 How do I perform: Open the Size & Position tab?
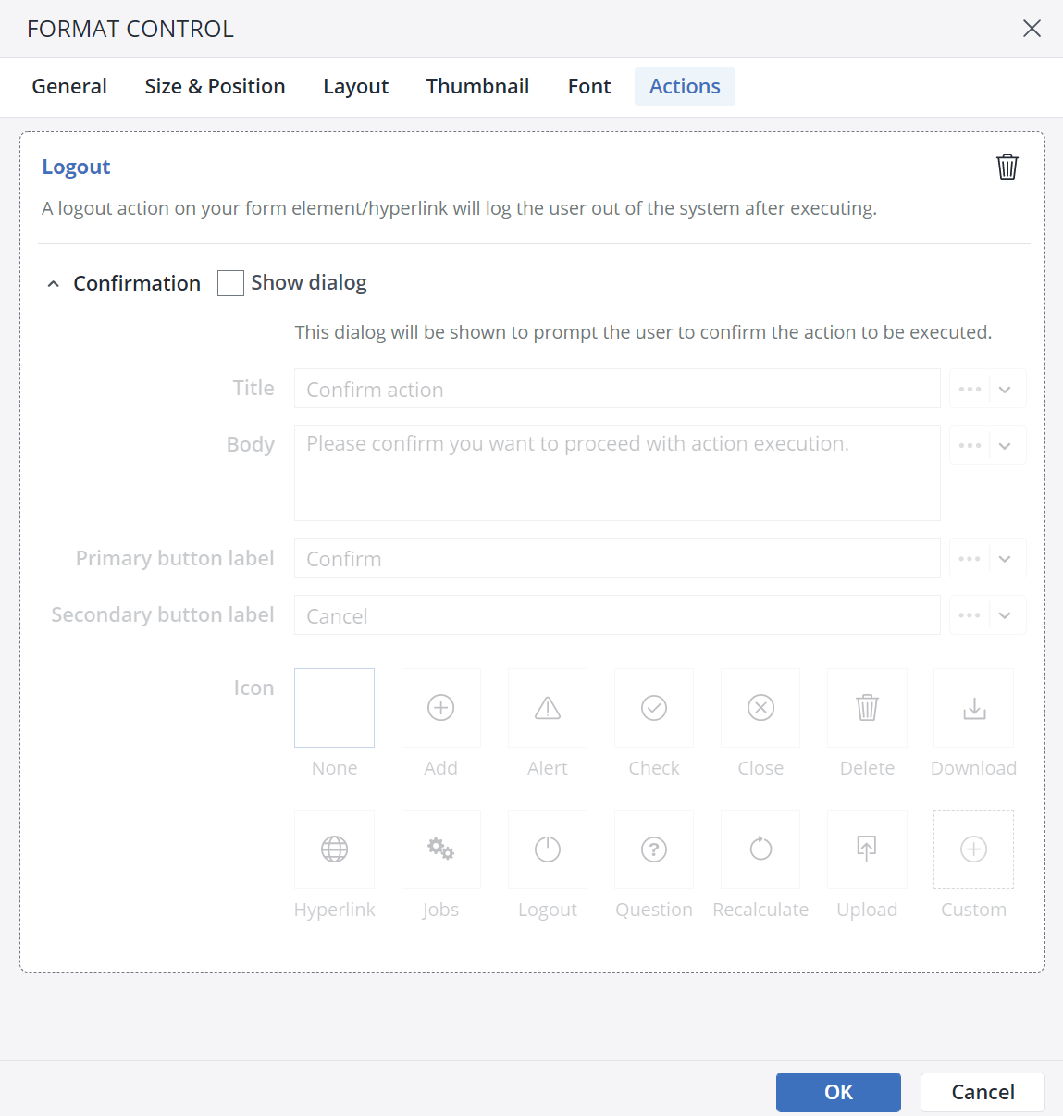tap(215, 86)
